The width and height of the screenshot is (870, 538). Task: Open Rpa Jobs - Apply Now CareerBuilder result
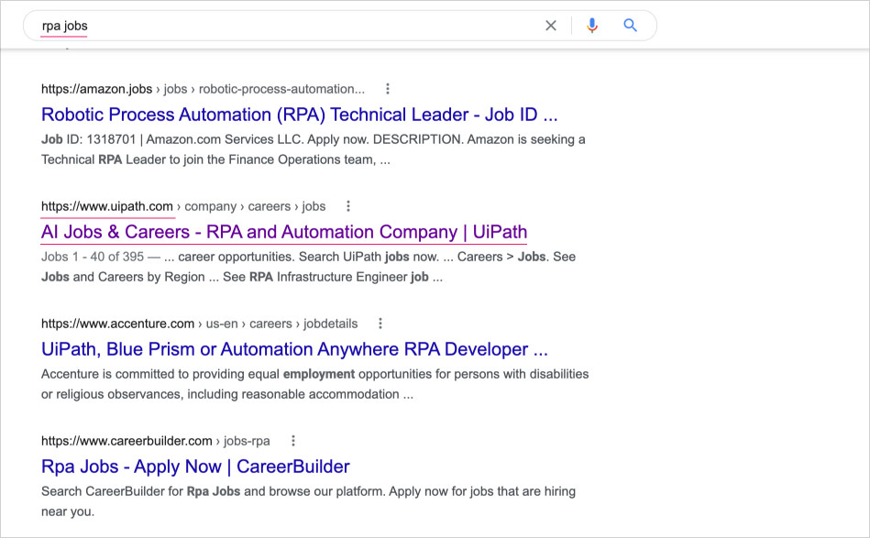coord(195,467)
